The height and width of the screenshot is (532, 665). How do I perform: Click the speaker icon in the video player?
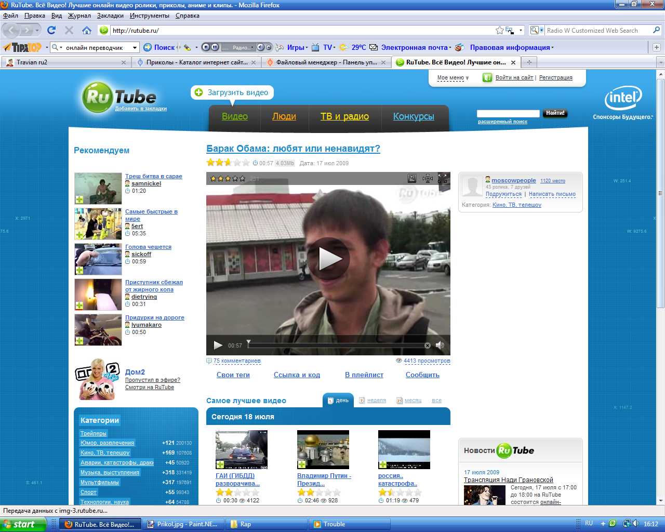440,345
